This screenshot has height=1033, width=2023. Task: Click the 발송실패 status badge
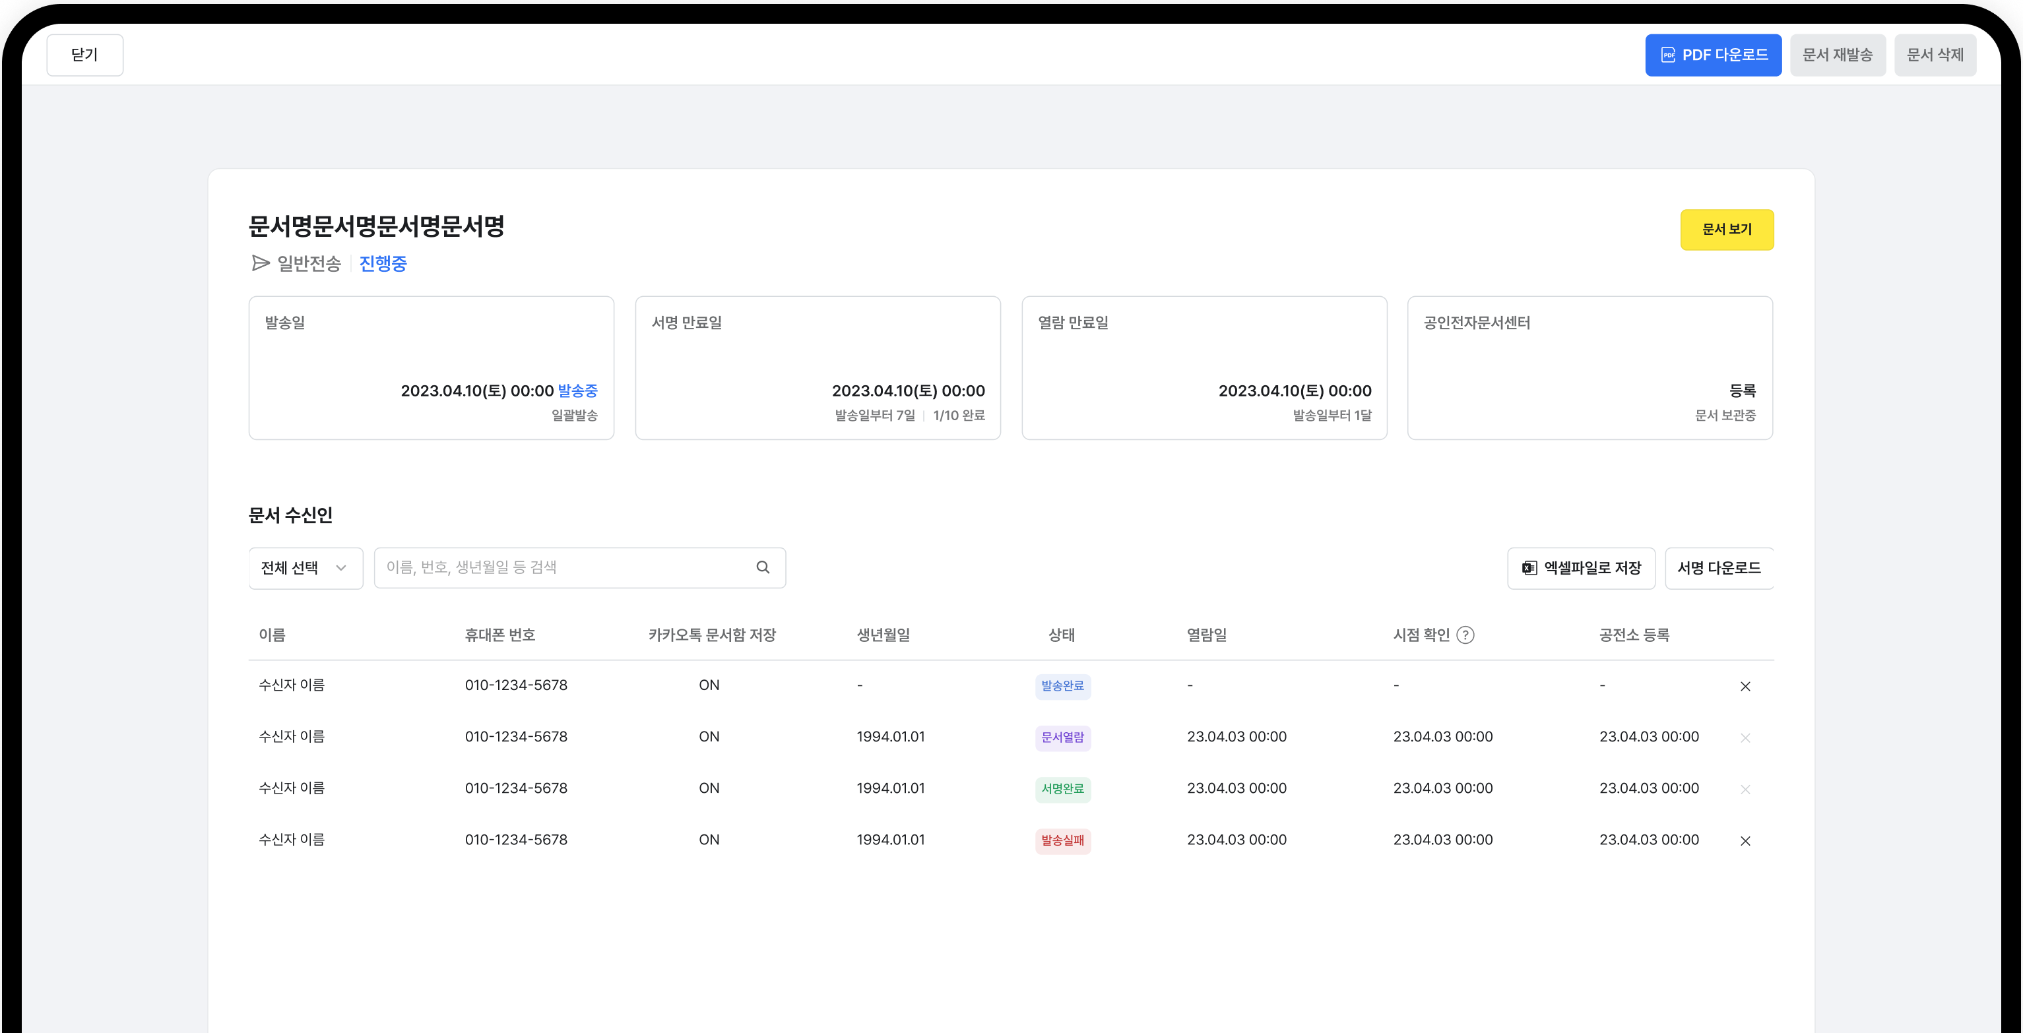(x=1062, y=840)
